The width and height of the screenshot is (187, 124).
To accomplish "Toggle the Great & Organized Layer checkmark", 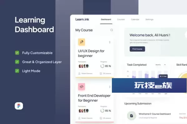I will pyautogui.click(x=17, y=62).
